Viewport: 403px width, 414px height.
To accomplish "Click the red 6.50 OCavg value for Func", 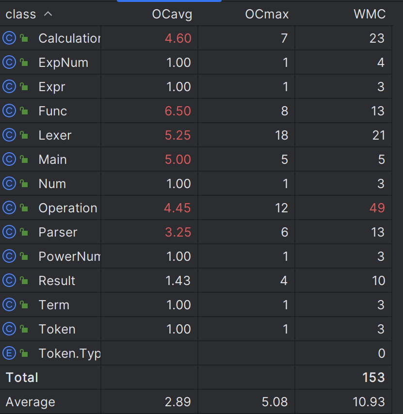I will click(x=177, y=111).
